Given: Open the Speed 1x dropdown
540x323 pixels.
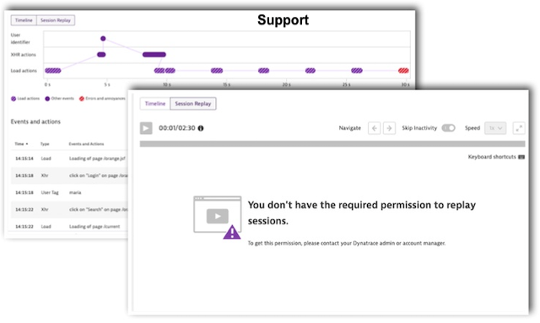Looking at the screenshot, I should (x=495, y=128).
